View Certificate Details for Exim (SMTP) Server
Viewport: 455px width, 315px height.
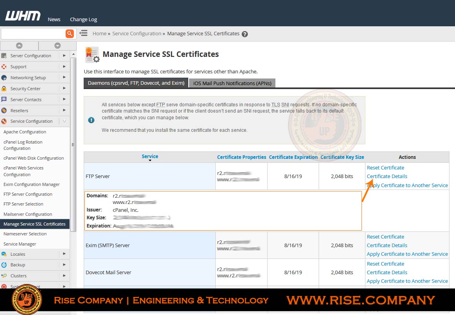tap(387, 246)
